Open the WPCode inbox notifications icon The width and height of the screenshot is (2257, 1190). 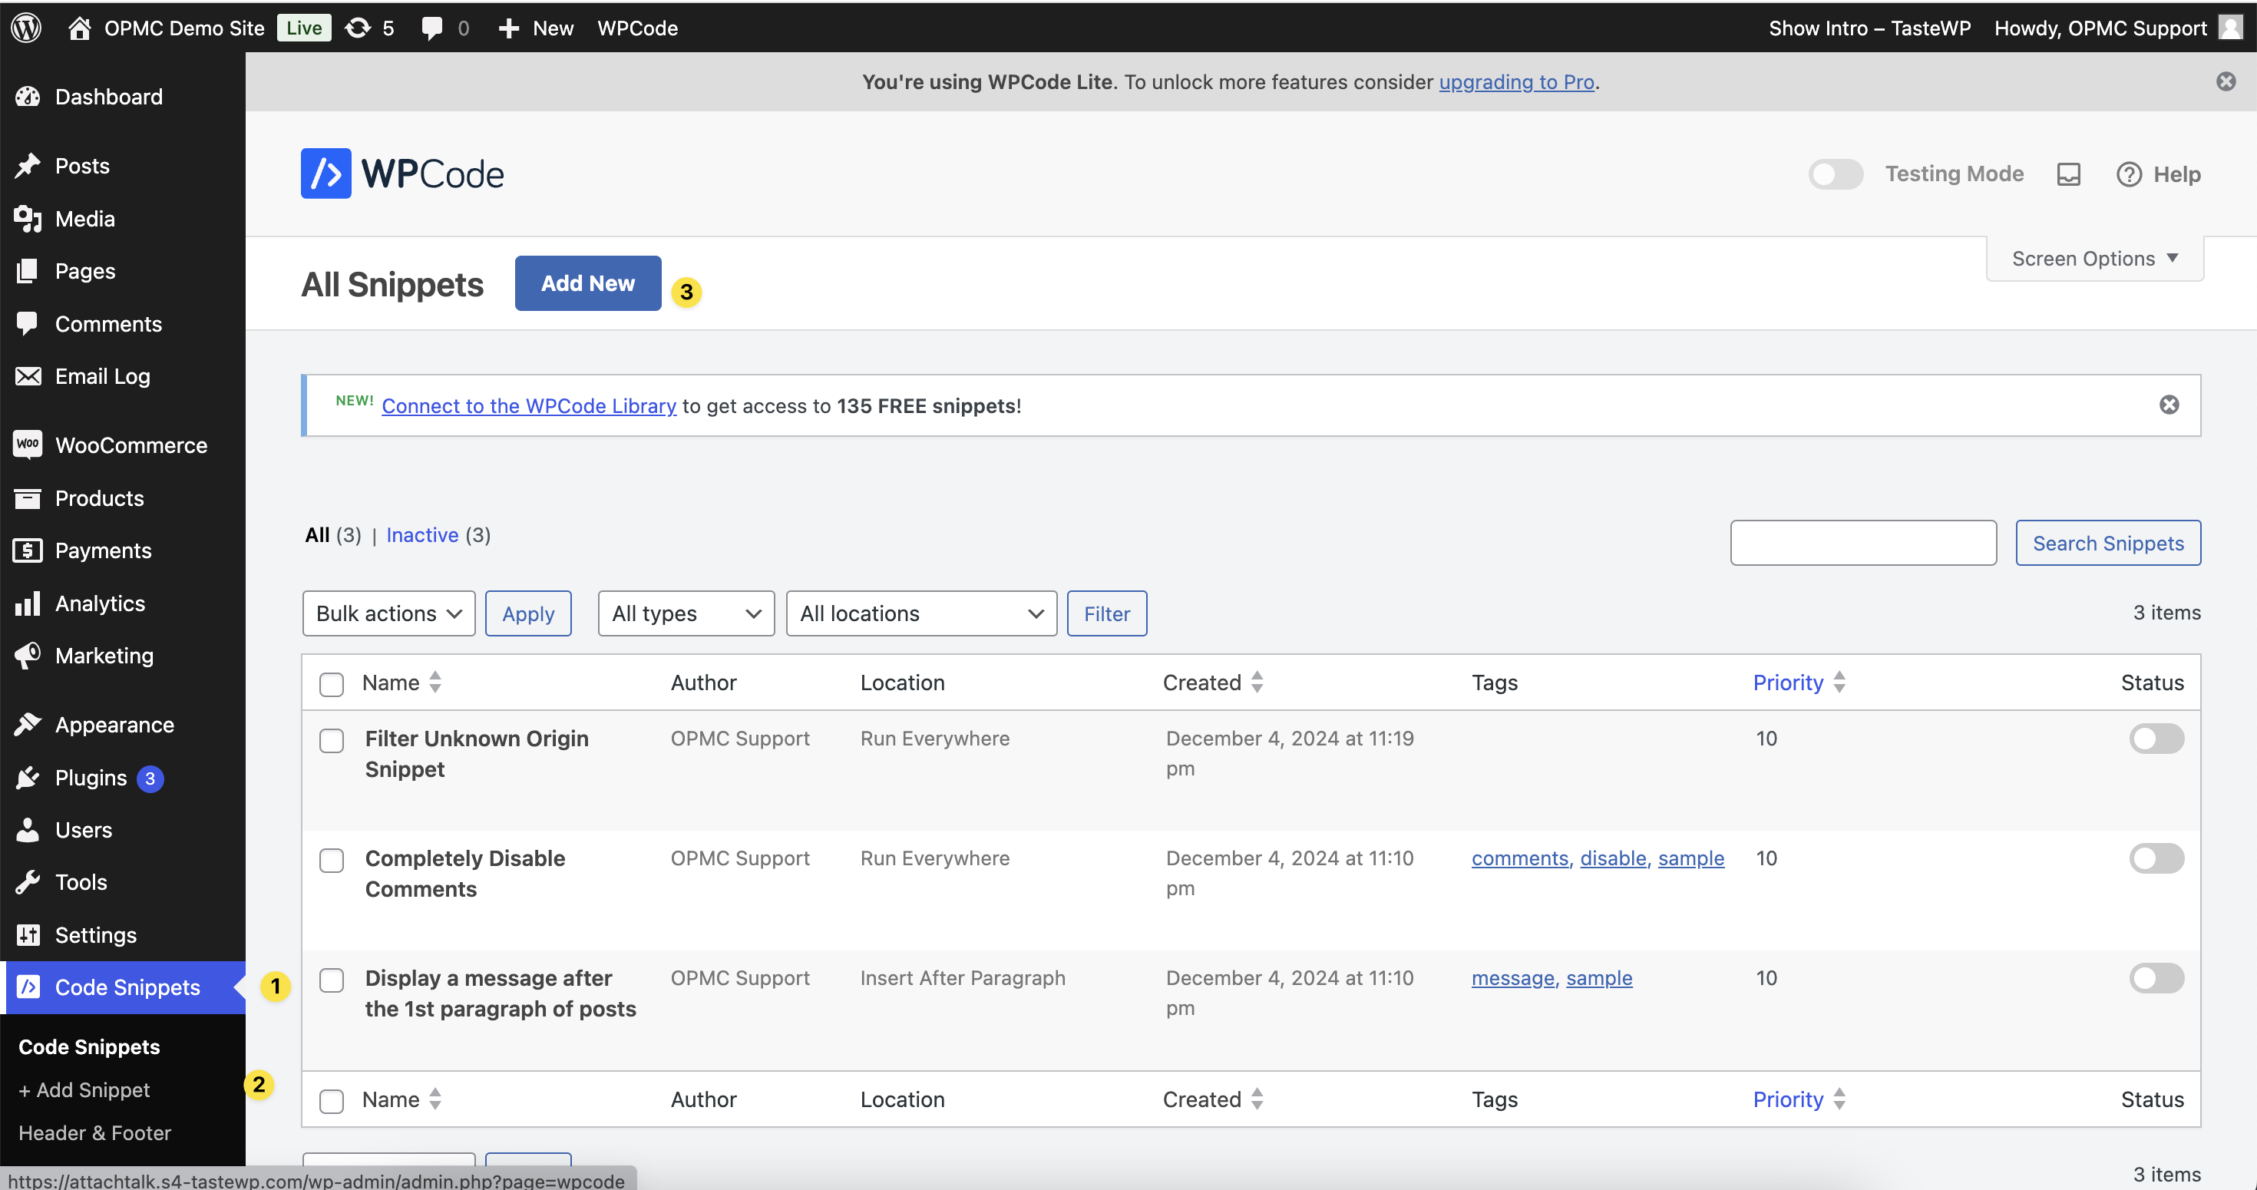tap(2069, 174)
